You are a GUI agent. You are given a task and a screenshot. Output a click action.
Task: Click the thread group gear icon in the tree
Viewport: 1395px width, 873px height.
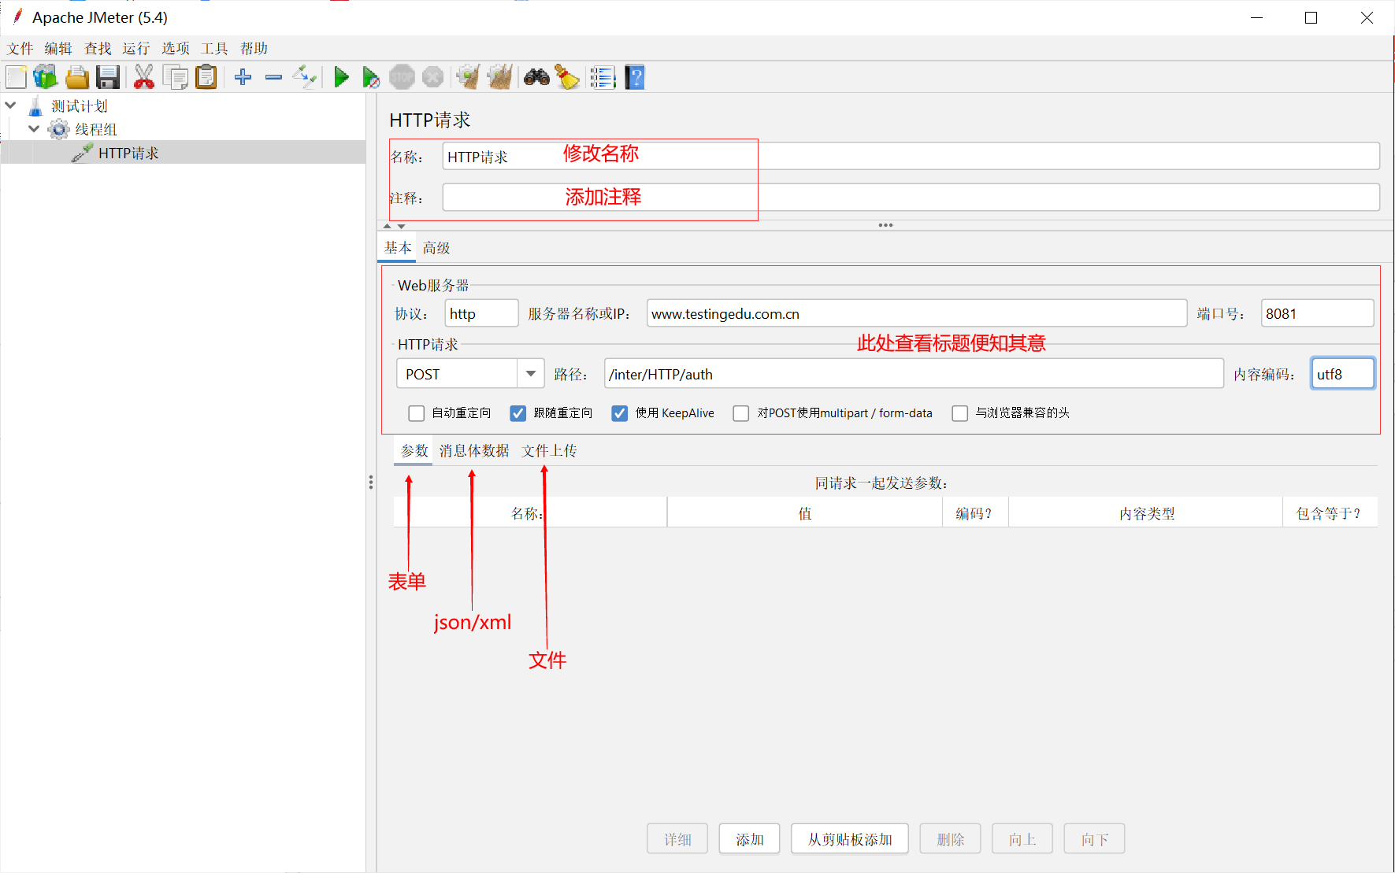pyautogui.click(x=58, y=129)
